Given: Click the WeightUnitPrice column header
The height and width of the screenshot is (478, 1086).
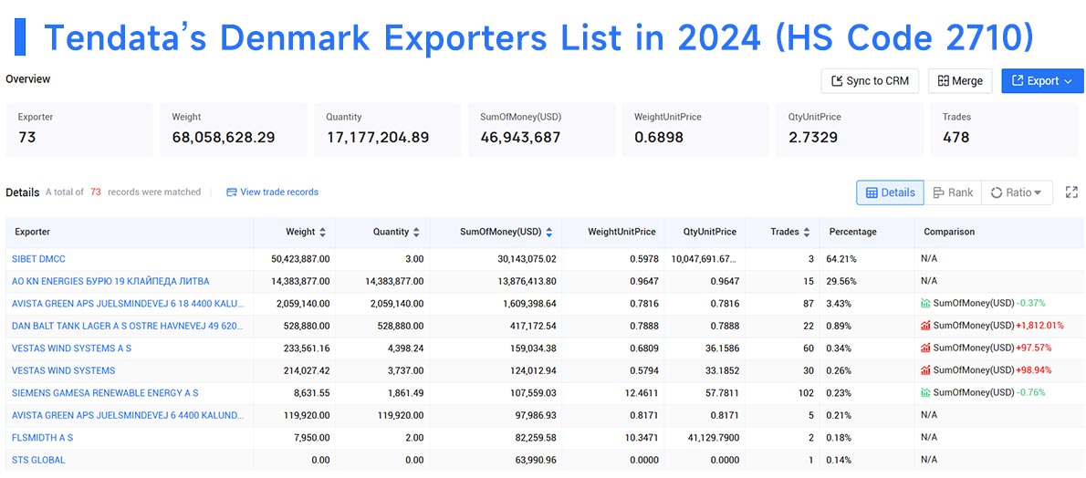Looking at the screenshot, I should coord(621,232).
